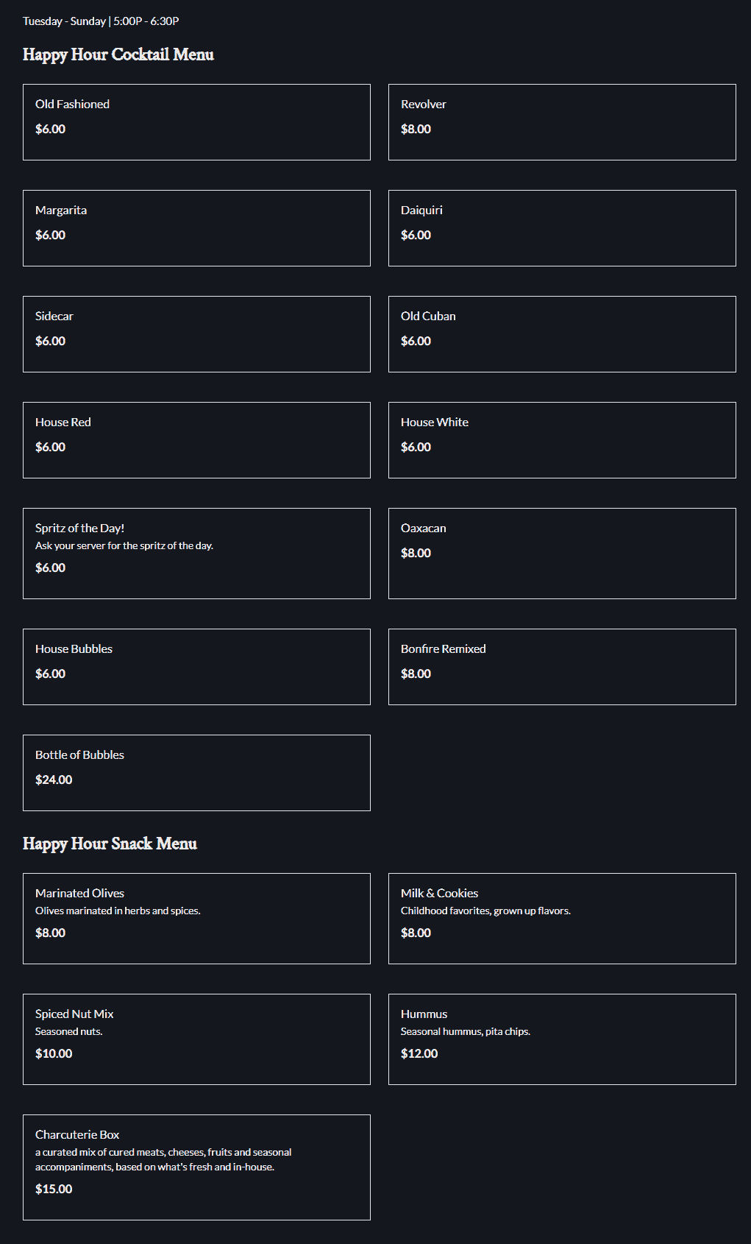Choose the House Bubbles item
Screen dimensions: 751x1244
(x=196, y=667)
